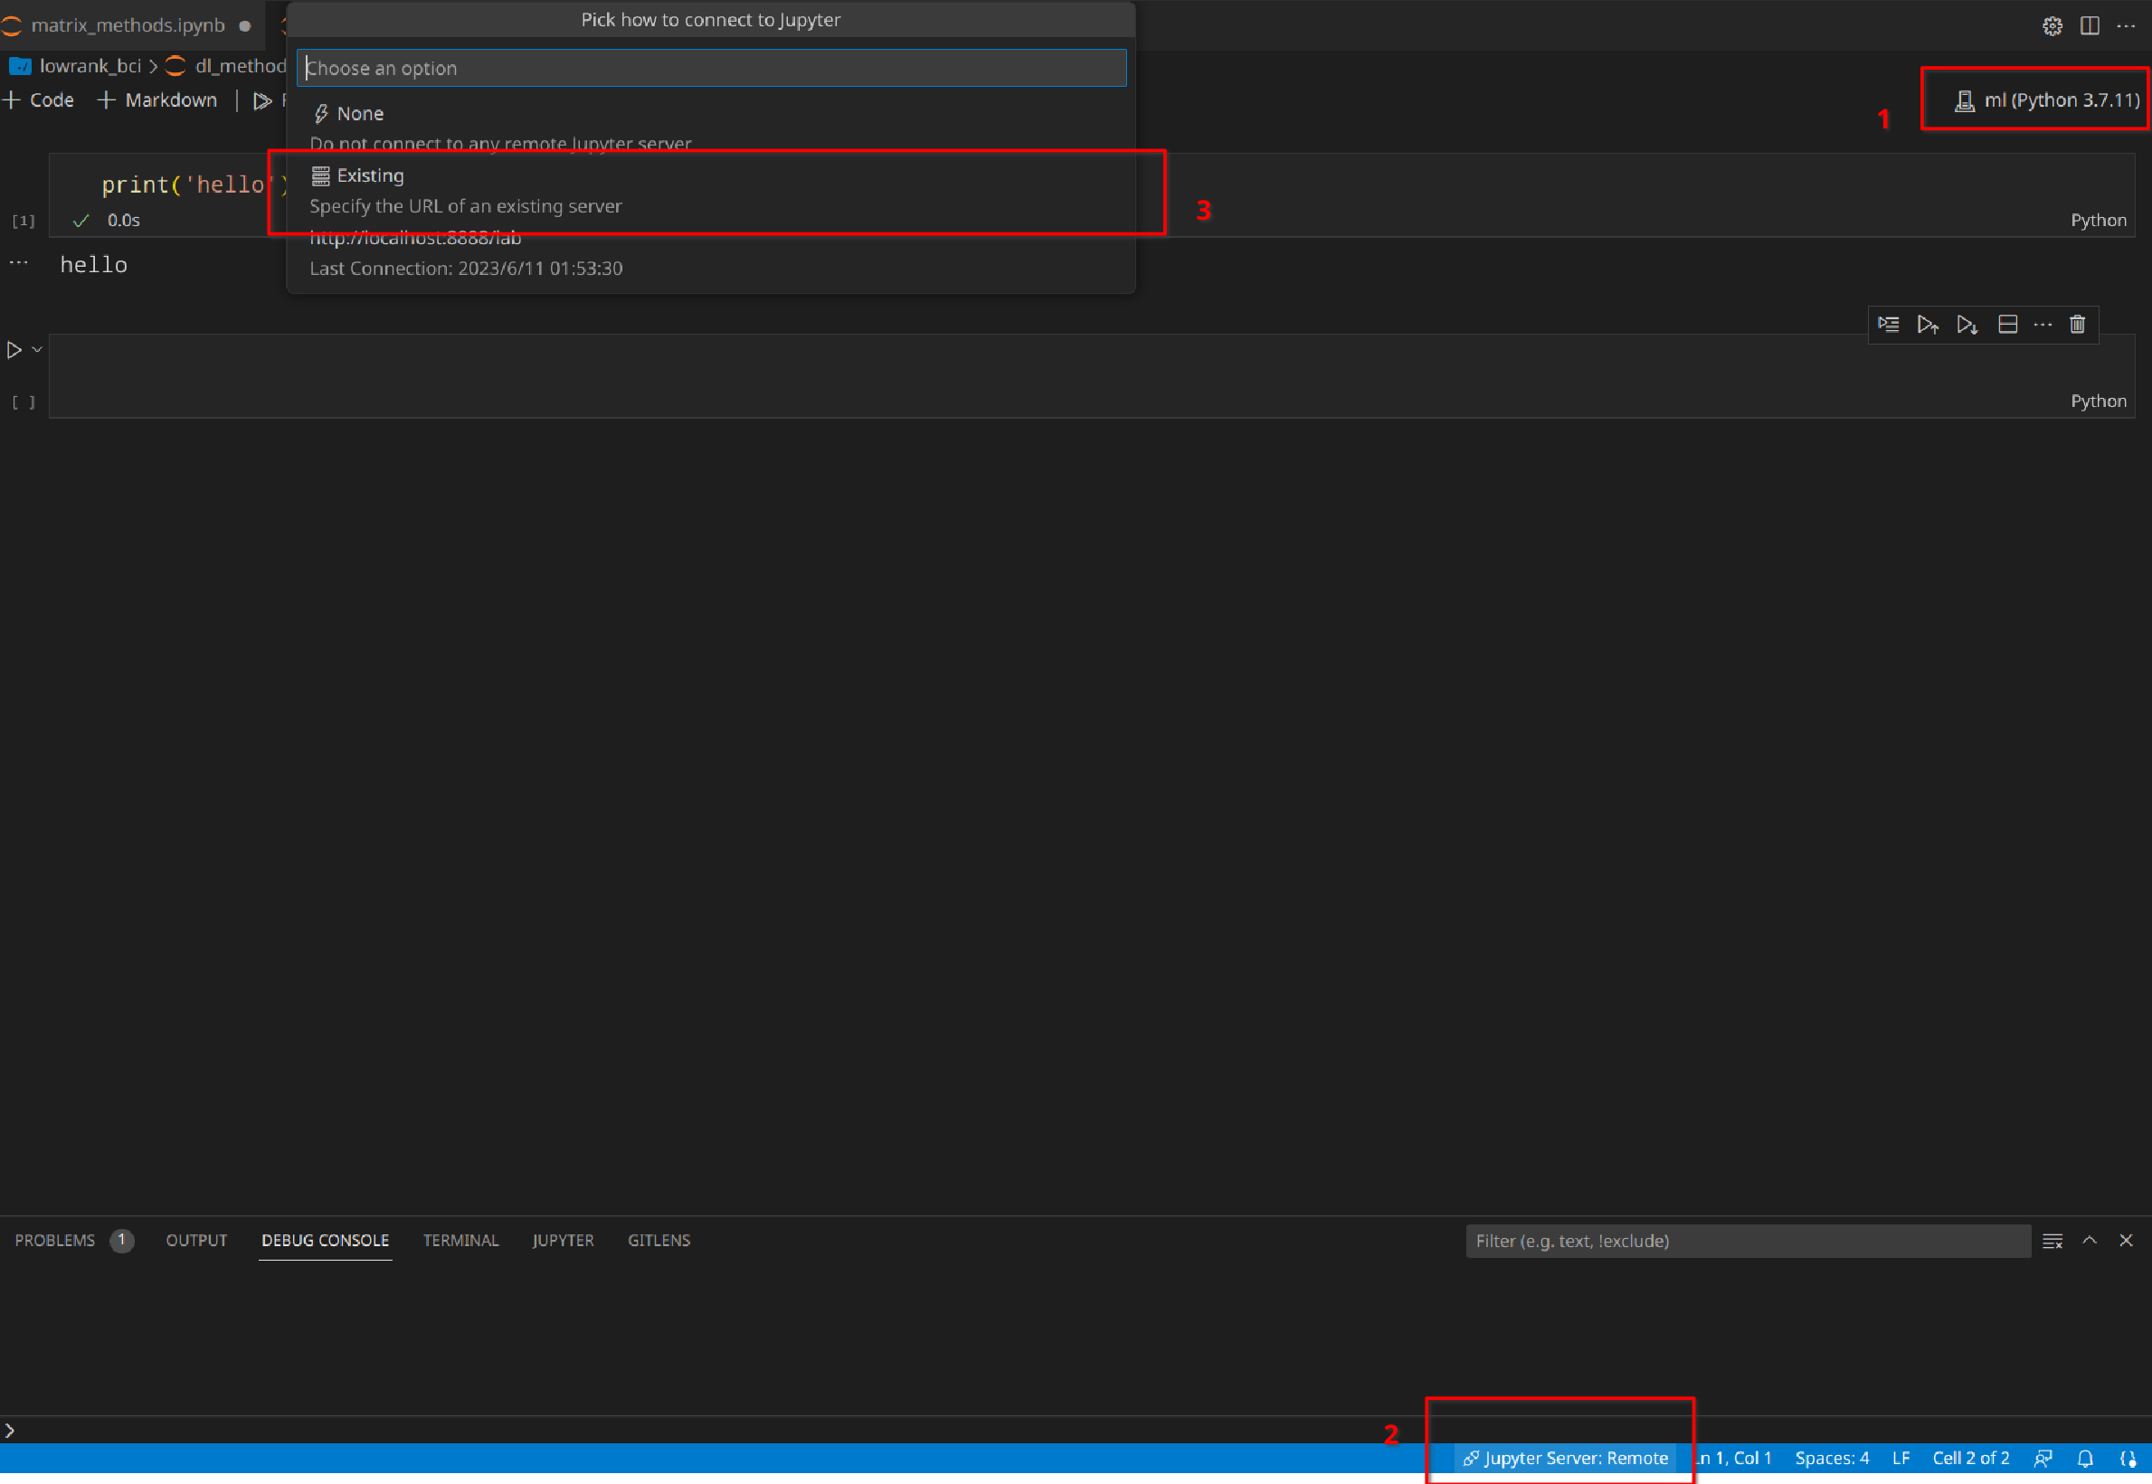Expand the Jupyter server connection dropdown

(1560, 1458)
